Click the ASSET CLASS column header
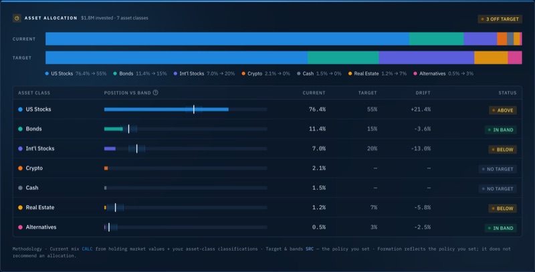Viewport: 535px width, 272px height. pos(34,93)
